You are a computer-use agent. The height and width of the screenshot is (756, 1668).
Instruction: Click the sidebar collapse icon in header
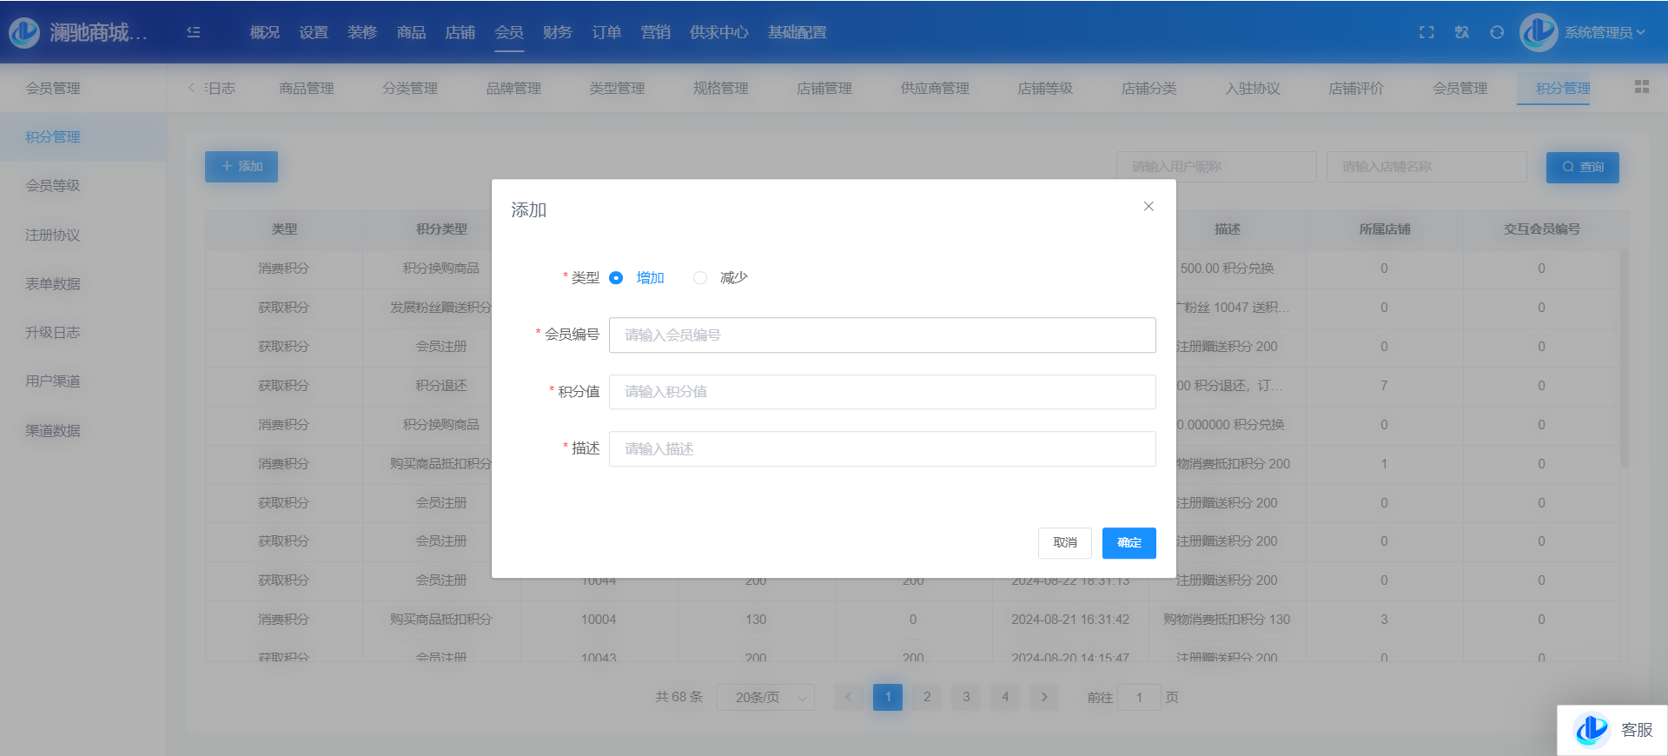click(194, 32)
